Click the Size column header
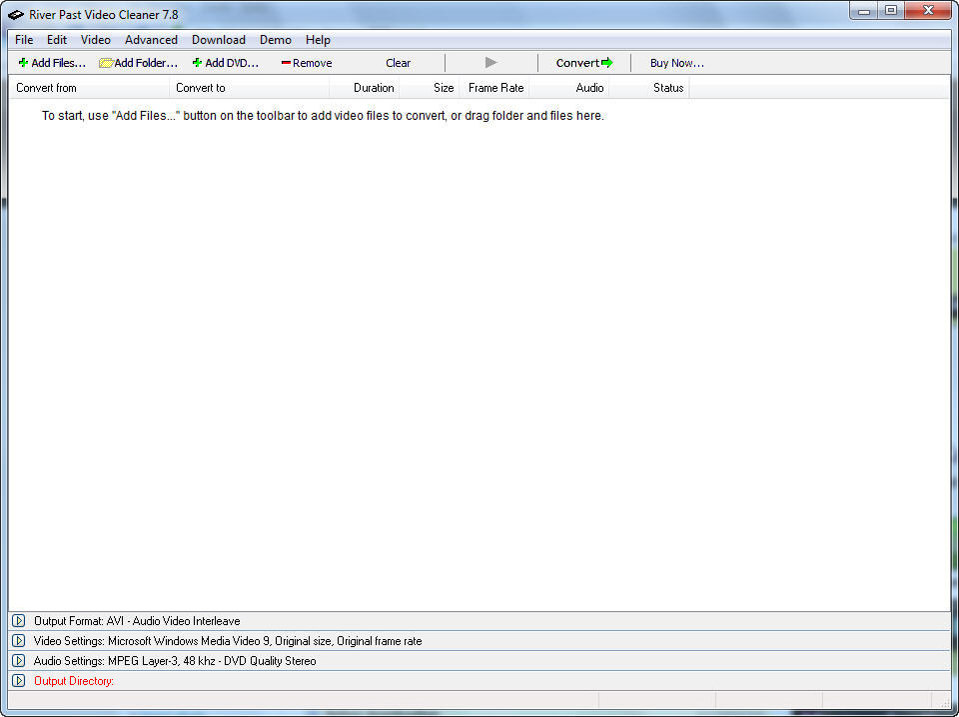The height and width of the screenshot is (717, 959). (x=430, y=88)
